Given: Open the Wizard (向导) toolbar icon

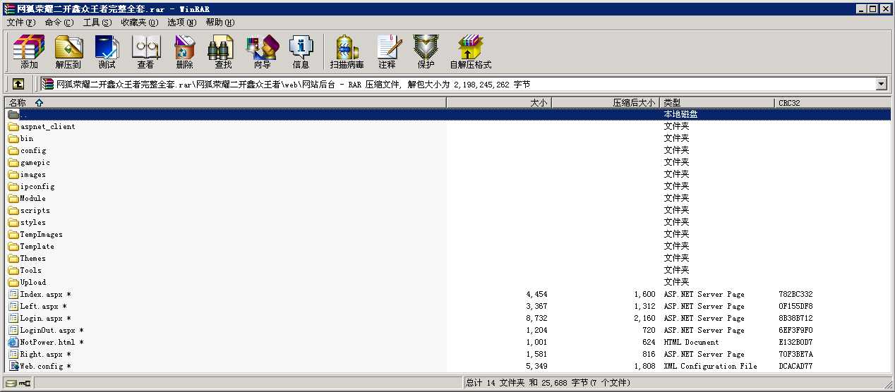Looking at the screenshot, I should [x=262, y=51].
